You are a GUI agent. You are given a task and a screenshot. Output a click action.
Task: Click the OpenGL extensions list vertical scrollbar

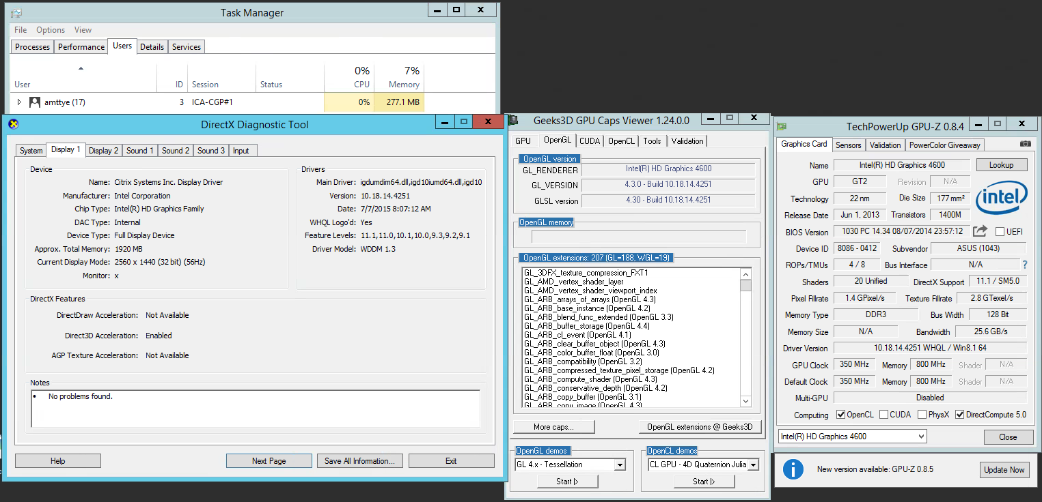745,338
